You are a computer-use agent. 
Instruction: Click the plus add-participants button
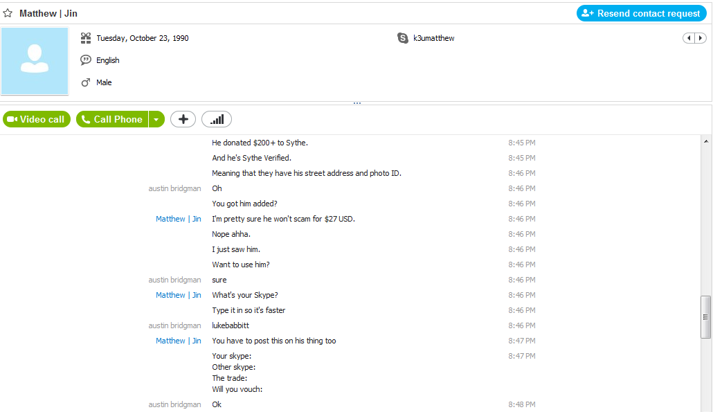point(183,119)
